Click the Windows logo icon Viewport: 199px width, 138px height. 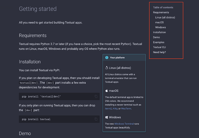(x=107, y=117)
